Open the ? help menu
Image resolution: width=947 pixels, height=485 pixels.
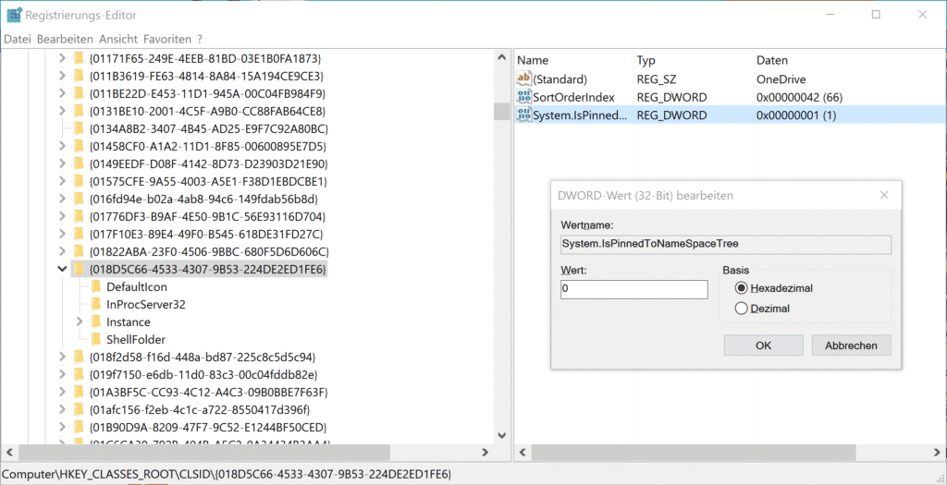click(x=200, y=39)
